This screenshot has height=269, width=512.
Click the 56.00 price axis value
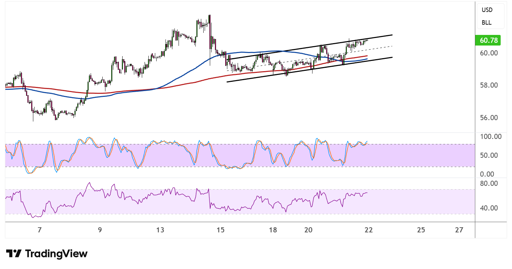coord(489,118)
